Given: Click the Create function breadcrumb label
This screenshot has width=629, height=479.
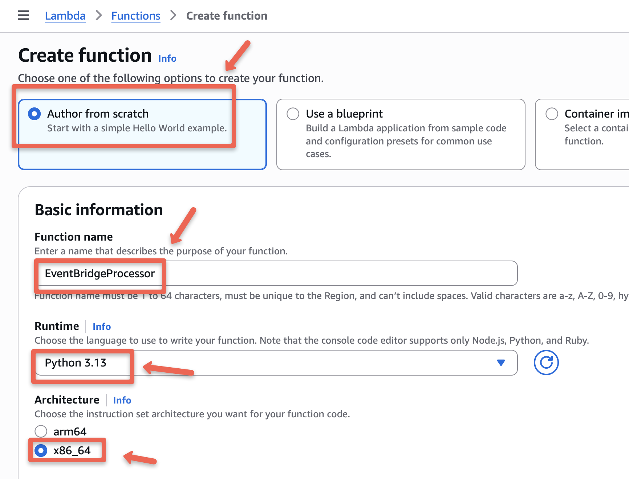Looking at the screenshot, I should click(x=226, y=16).
